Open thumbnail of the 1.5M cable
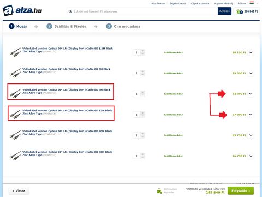This screenshot has height=197, width=262. click(15, 52)
